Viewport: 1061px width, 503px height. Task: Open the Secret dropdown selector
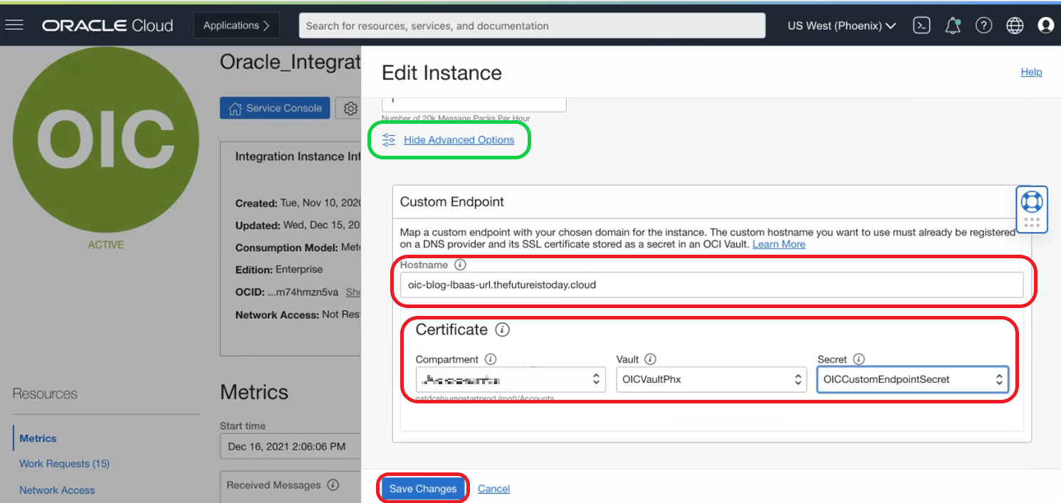coord(911,379)
